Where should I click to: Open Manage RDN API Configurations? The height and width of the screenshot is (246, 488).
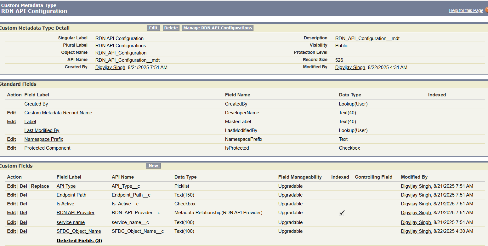pos(218,28)
